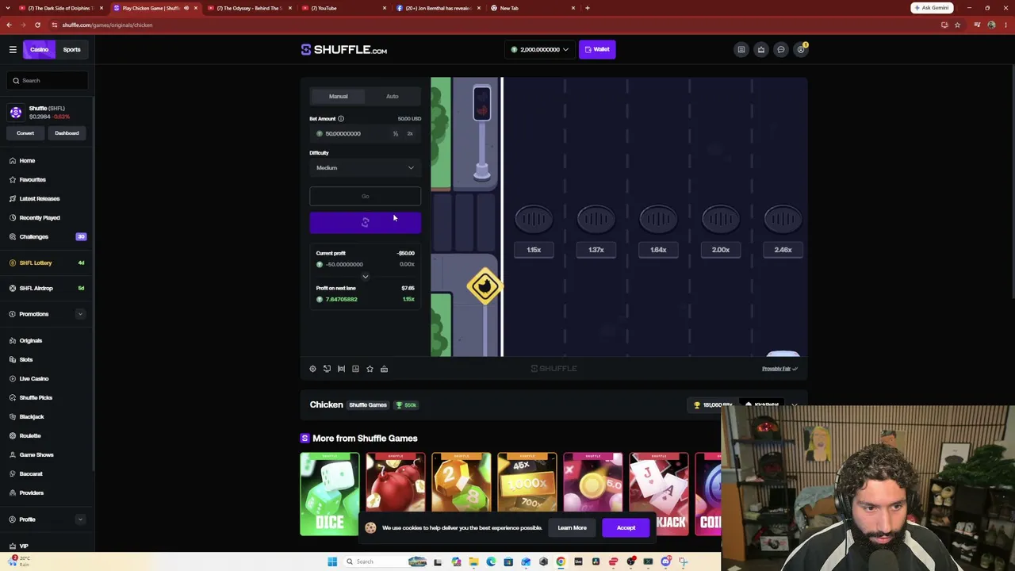Click the Slots sidebar icon
Viewport: 1015px width, 571px height.
(x=13, y=359)
